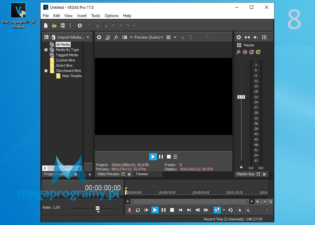Collapse the Storyboard Bins node
The height and width of the screenshot is (225, 315).
pyautogui.click(x=46, y=71)
